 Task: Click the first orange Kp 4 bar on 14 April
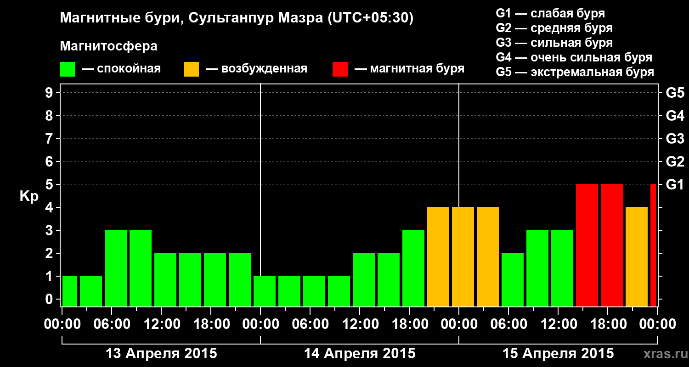pos(438,256)
